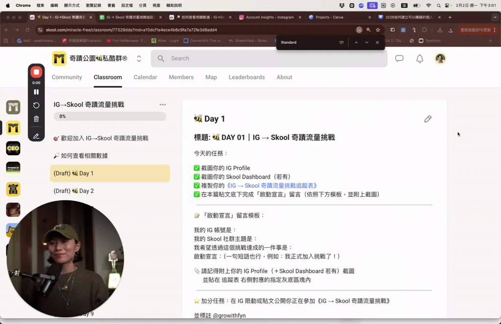Viewport: 501px width, 324px height.
Task: Open course options three-dot menu
Action: [162, 104]
